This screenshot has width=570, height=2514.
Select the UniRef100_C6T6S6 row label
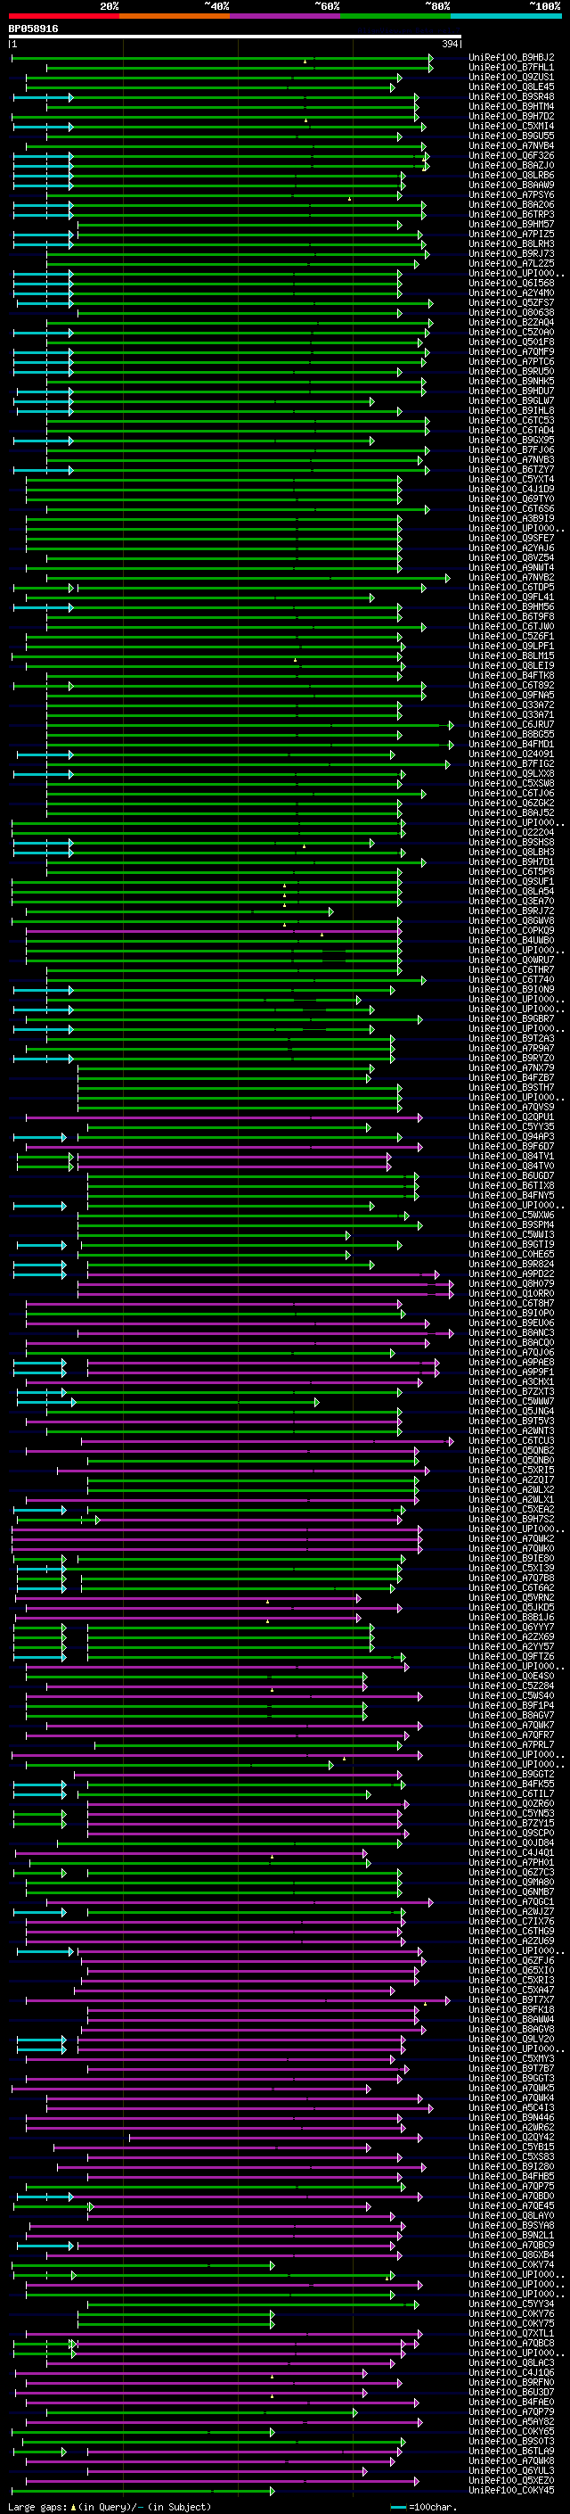click(x=511, y=509)
